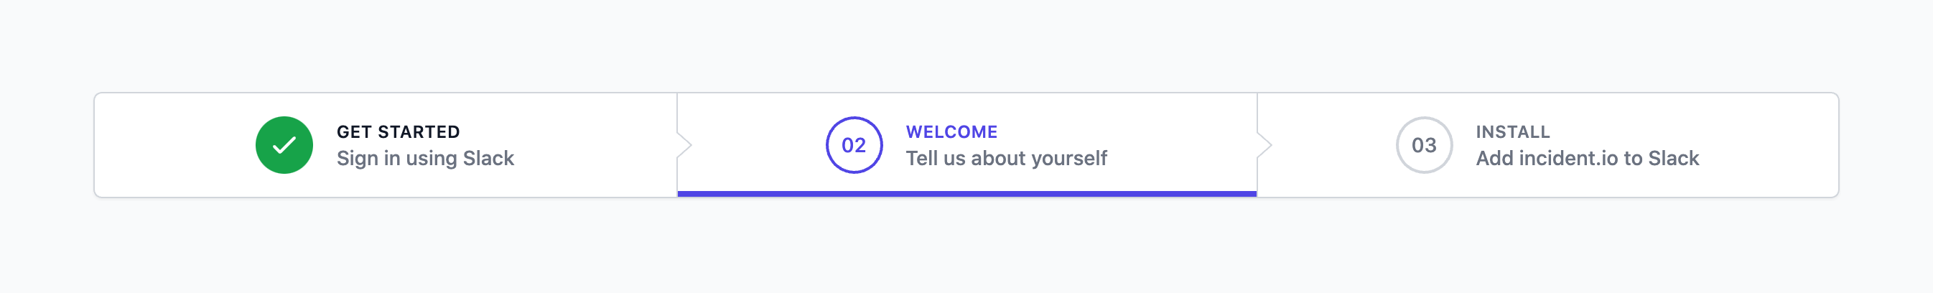
Task: Click the arrow divider after Get Started
Action: [x=683, y=145]
